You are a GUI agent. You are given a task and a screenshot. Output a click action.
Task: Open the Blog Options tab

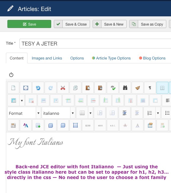click(152, 58)
